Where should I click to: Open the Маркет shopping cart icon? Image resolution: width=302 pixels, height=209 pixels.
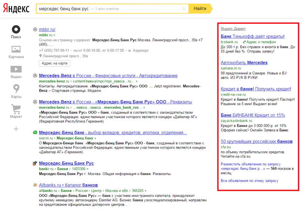[16, 109]
